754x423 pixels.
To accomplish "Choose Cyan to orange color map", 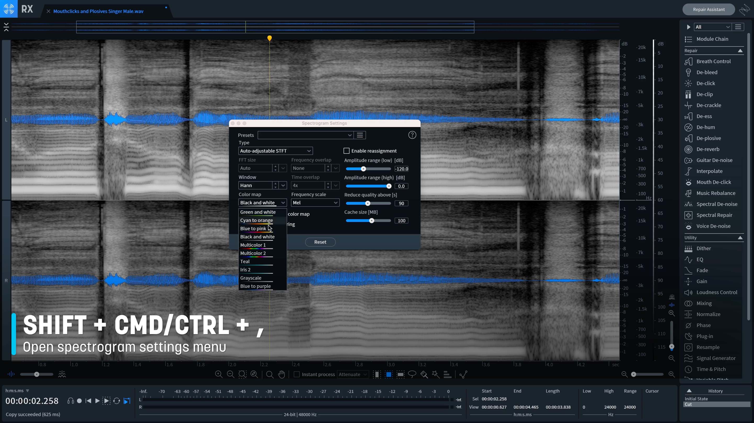I will pos(263,220).
